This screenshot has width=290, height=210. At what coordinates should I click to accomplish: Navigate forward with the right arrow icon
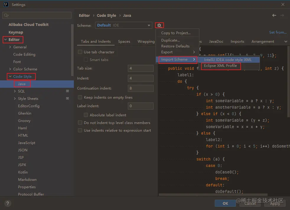click(x=282, y=15)
